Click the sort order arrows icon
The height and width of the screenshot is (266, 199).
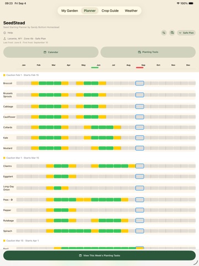pyautogui.click(x=164, y=33)
